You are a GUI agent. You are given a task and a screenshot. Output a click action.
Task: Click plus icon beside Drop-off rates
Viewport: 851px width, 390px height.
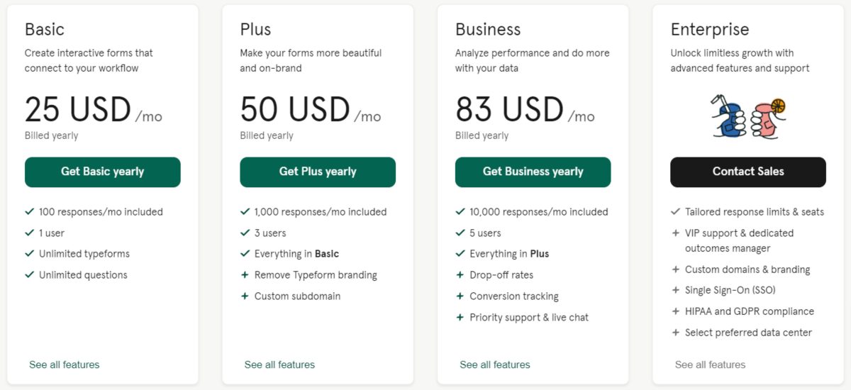pyautogui.click(x=460, y=275)
